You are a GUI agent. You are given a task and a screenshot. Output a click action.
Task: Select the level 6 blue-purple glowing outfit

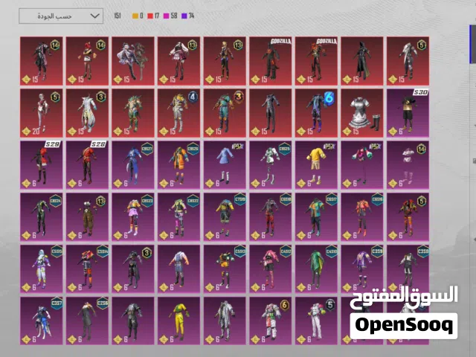(316, 113)
